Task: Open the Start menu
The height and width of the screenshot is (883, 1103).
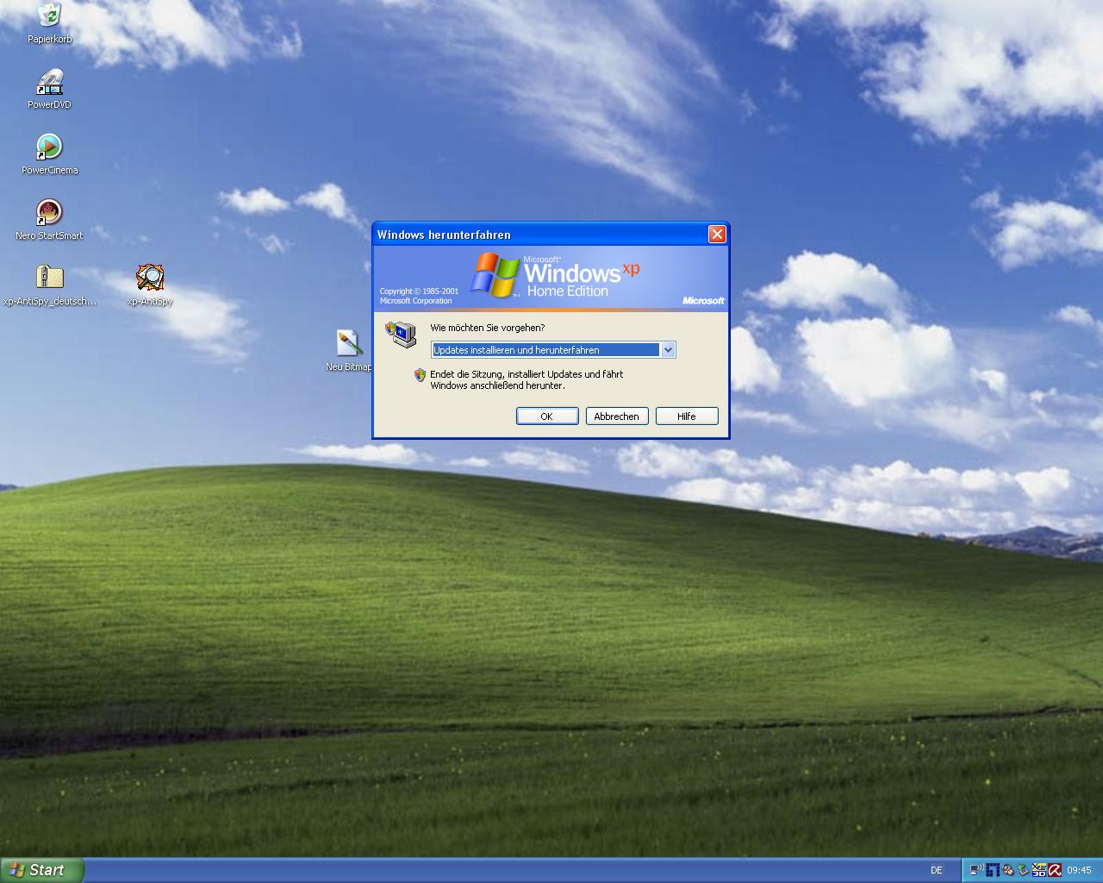Action: tap(42, 870)
